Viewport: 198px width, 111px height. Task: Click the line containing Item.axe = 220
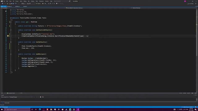28,48
